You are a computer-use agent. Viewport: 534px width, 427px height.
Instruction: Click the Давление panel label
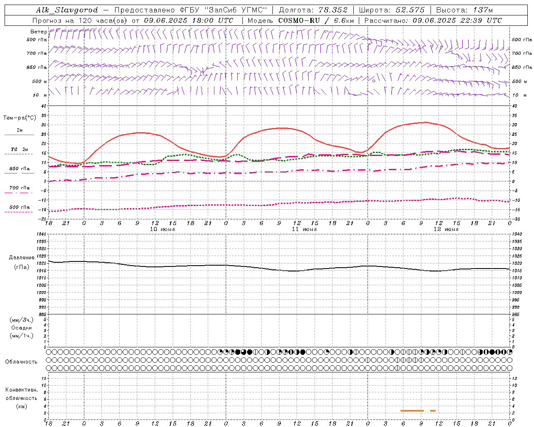22,258
